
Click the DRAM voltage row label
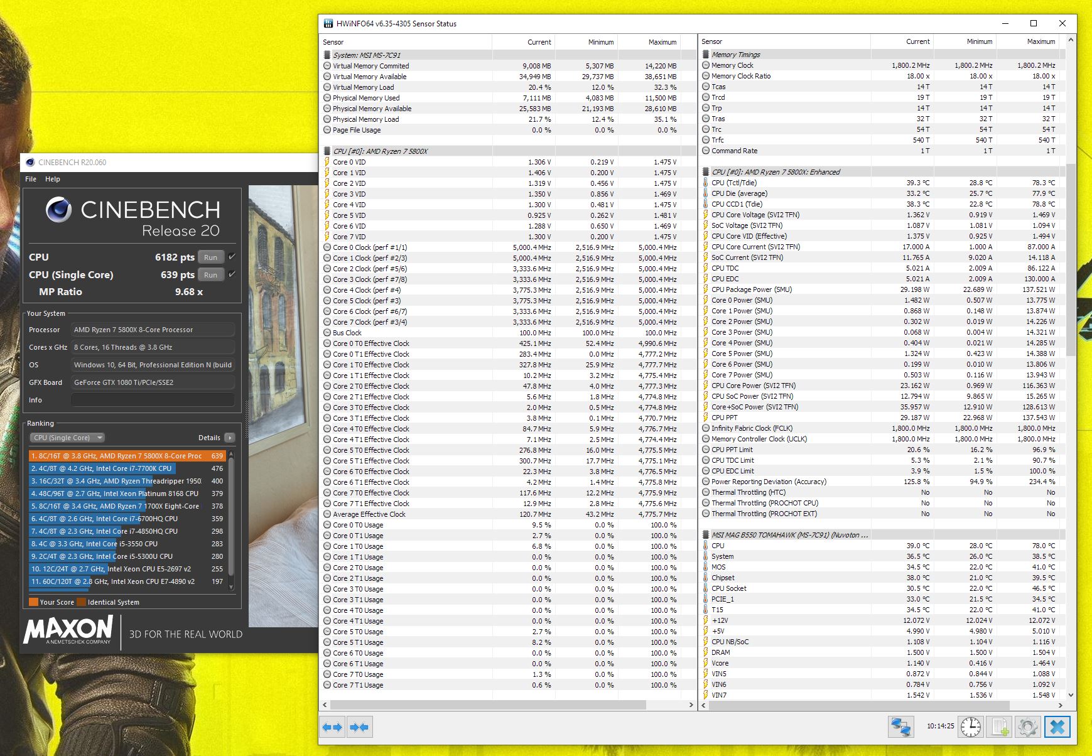click(x=721, y=652)
